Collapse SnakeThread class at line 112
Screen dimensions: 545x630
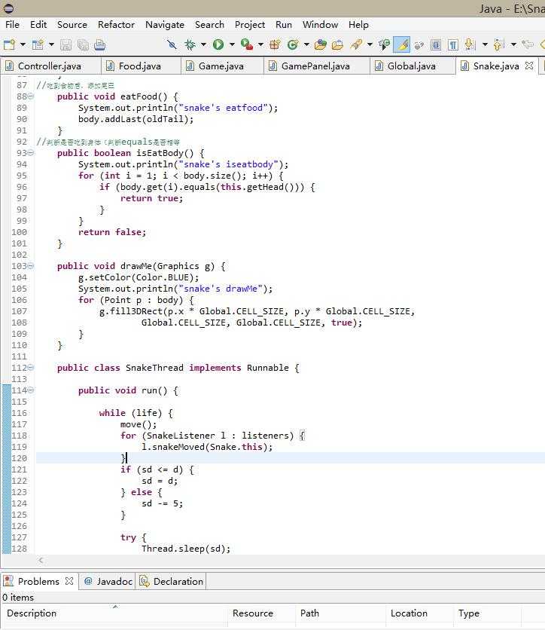(31, 368)
